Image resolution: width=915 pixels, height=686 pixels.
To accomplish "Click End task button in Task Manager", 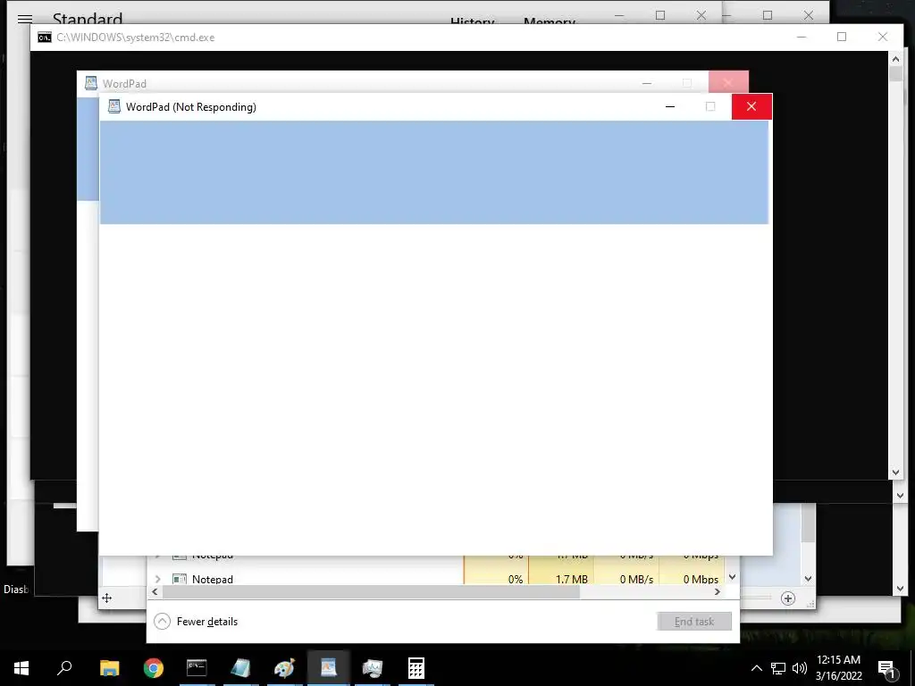I will tap(694, 622).
